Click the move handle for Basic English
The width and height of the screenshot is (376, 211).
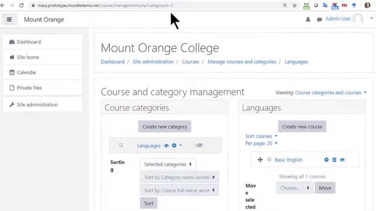coord(260,159)
